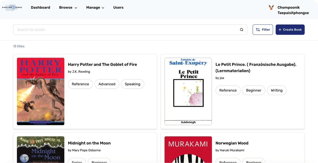Open the Norwegian Wood Murakami cover
This screenshot has height=163, width=318.
(188, 149)
